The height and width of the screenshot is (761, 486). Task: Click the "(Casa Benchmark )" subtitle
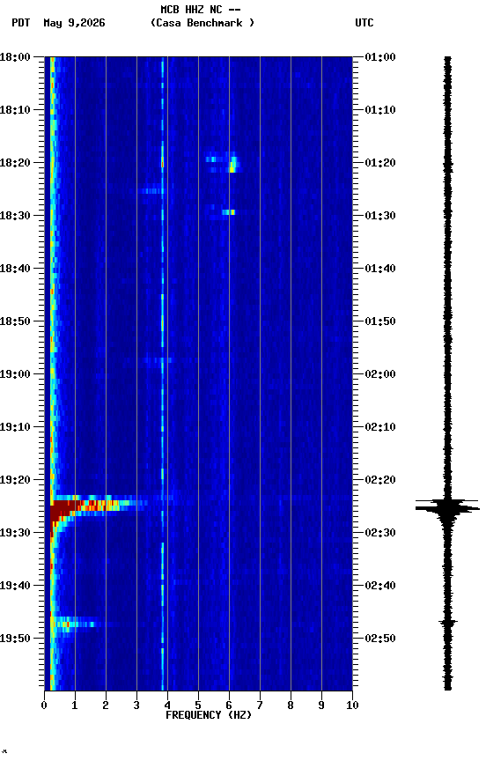pyautogui.click(x=202, y=23)
